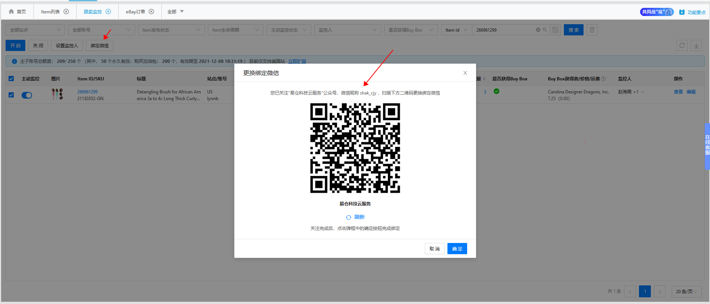Click the lynnb account text
Viewport: 710px width, 304px height.
(213, 99)
